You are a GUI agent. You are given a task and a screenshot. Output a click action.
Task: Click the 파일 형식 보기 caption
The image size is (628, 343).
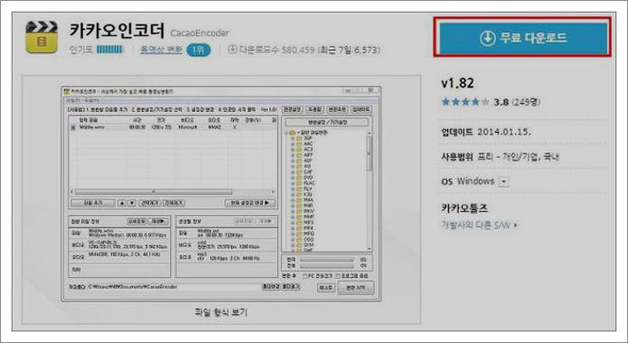coord(221,312)
